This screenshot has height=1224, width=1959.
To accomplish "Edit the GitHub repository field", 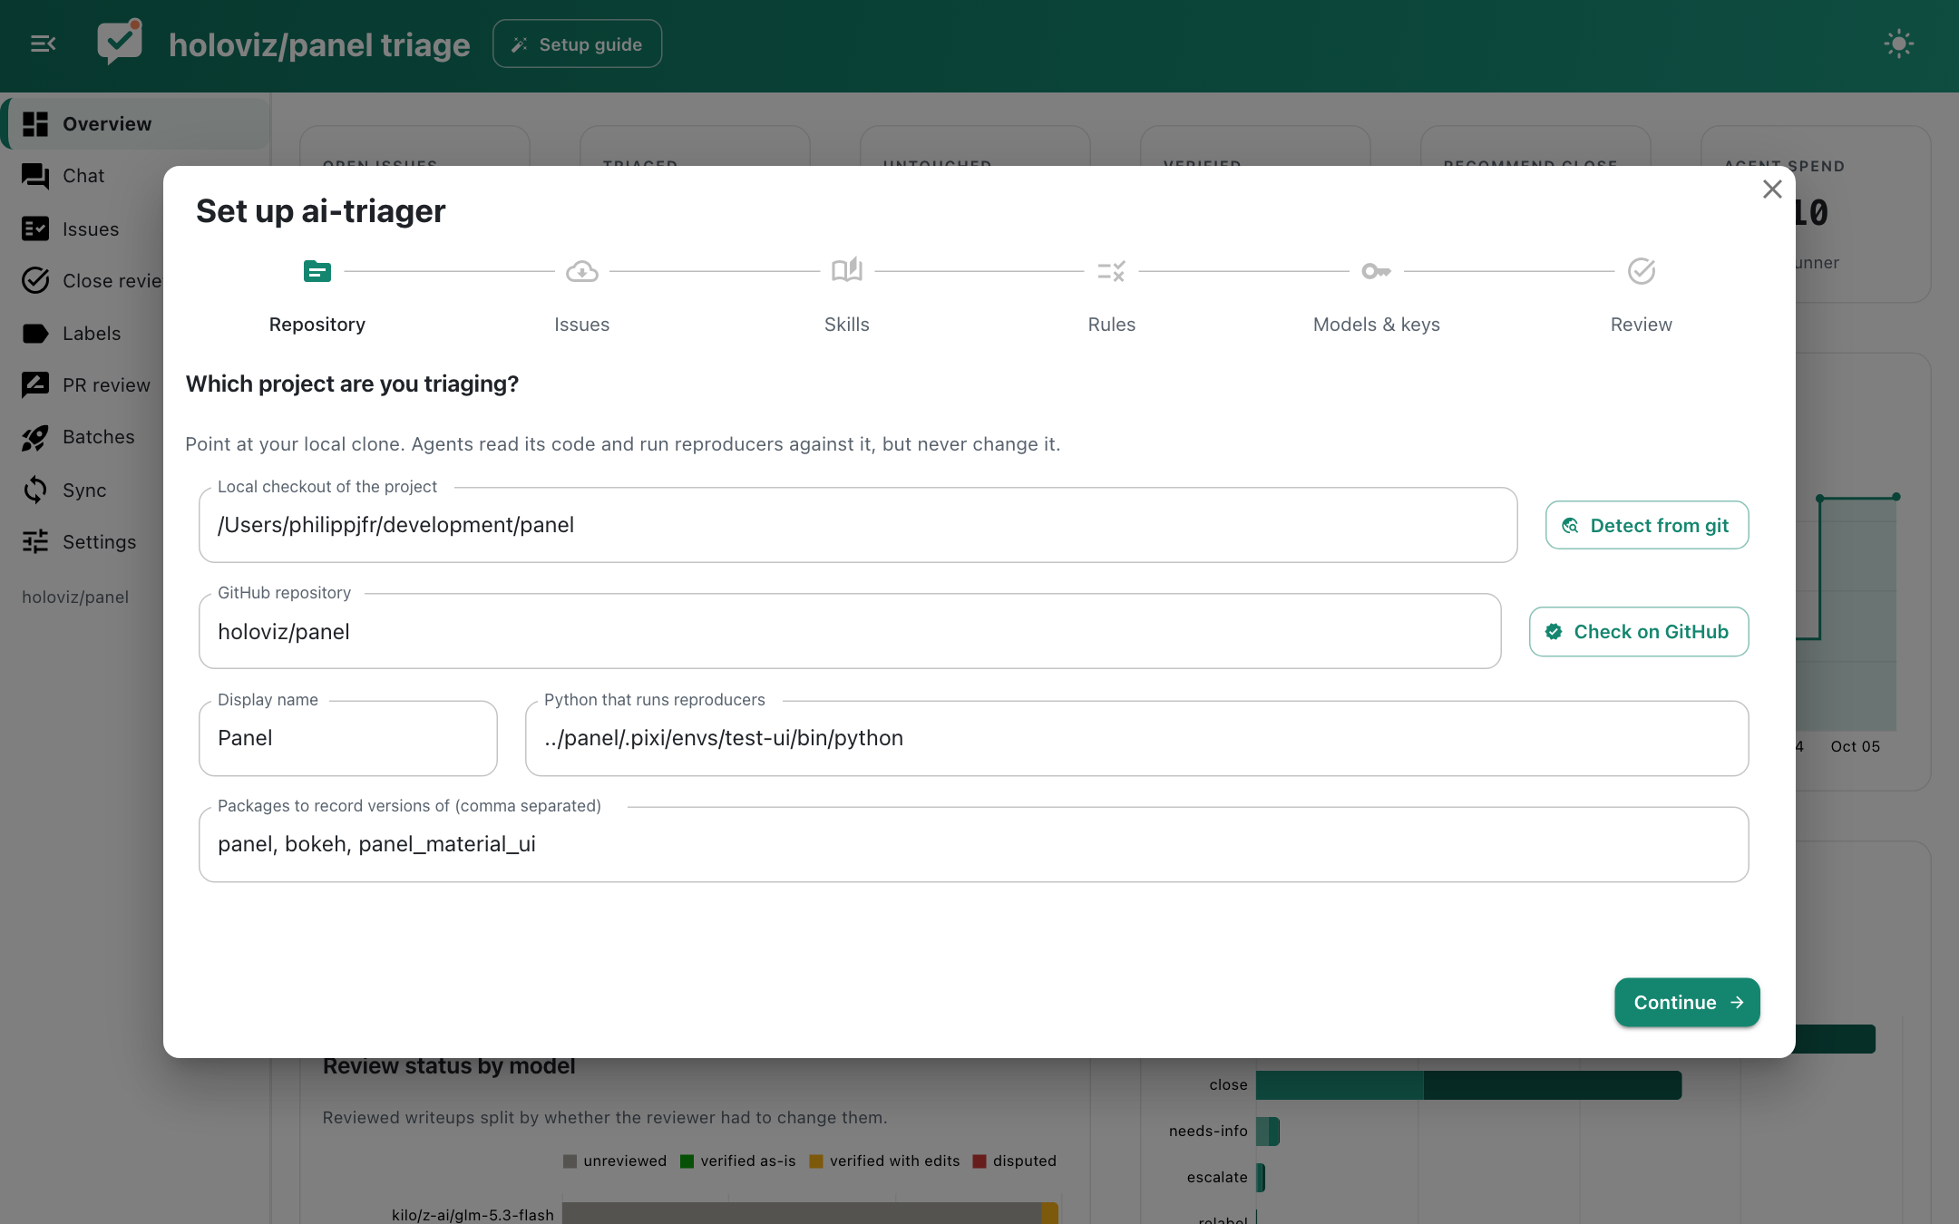I will (850, 631).
